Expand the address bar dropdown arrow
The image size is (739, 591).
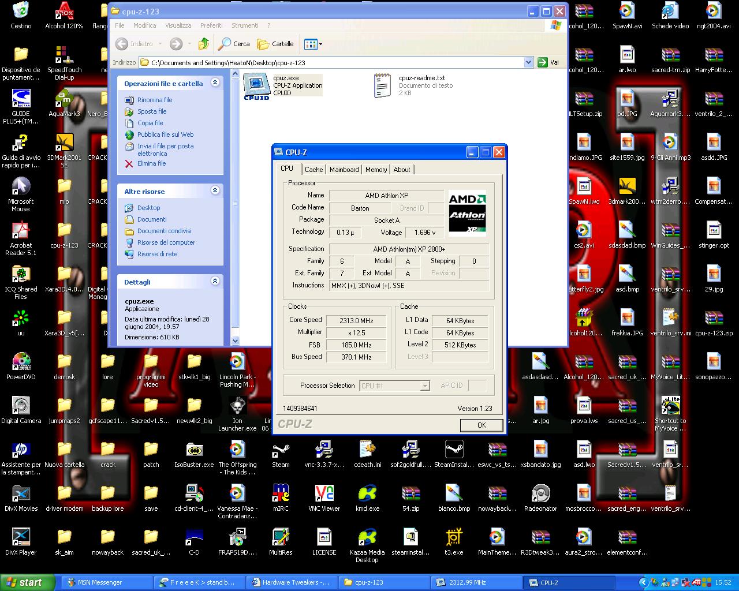pyautogui.click(x=528, y=62)
